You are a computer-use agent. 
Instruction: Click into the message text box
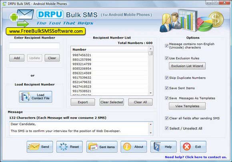coord(79,129)
